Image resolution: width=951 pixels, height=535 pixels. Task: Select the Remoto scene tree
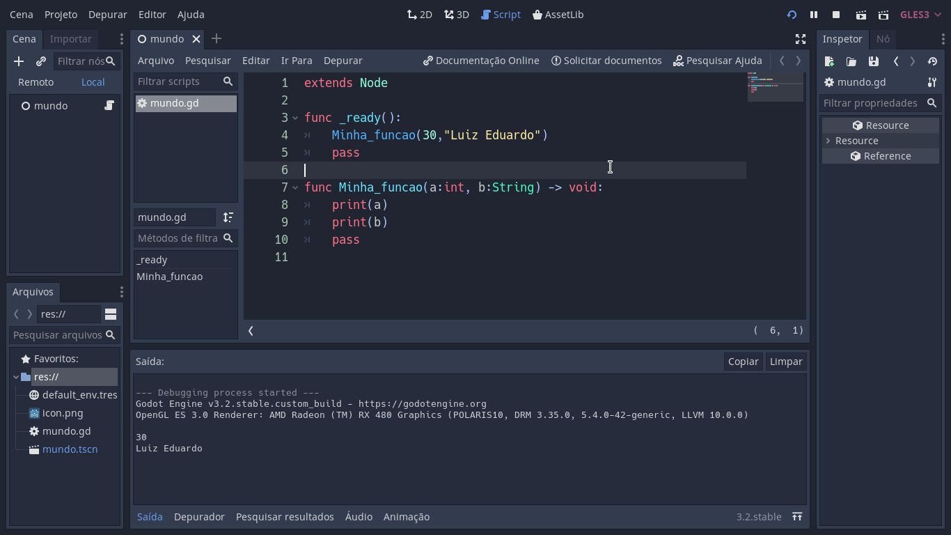(x=36, y=82)
